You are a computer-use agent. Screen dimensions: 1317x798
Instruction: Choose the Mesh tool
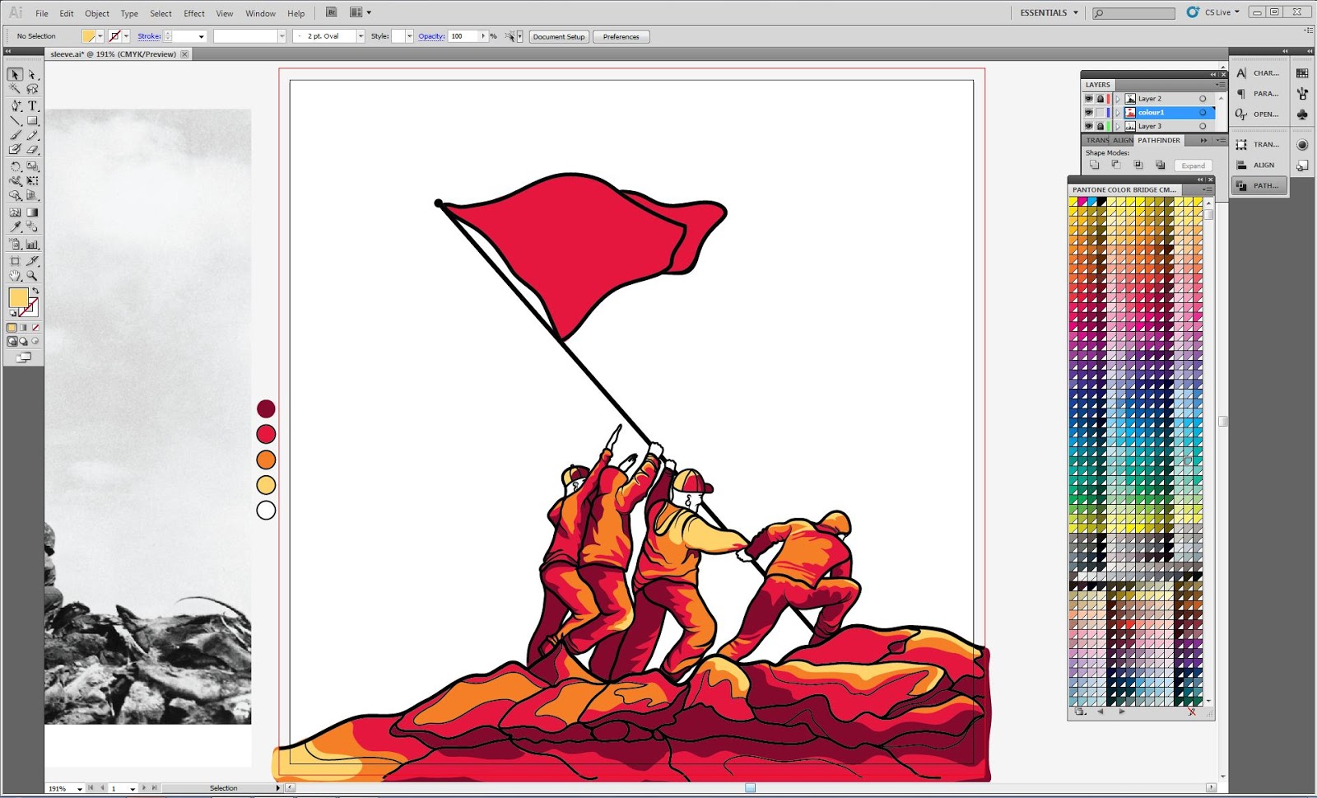(15, 212)
